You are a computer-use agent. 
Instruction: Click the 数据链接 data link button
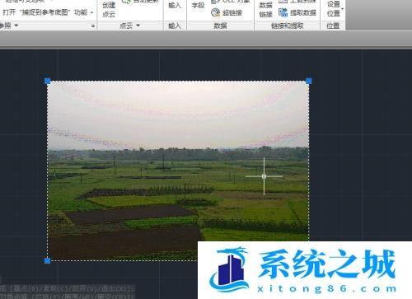tap(266, 9)
